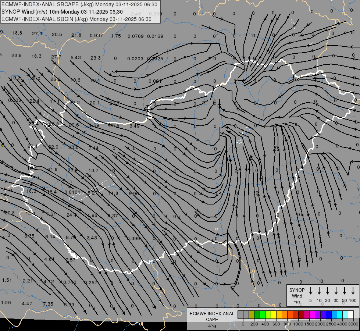Click the 'ECMWF-INDEX-ANAL CAPE' legend label
The width and height of the screenshot is (360, 331).
212,316
